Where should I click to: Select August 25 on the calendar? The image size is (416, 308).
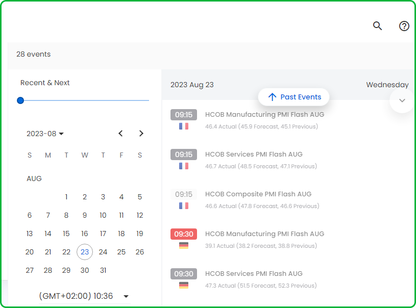121,251
